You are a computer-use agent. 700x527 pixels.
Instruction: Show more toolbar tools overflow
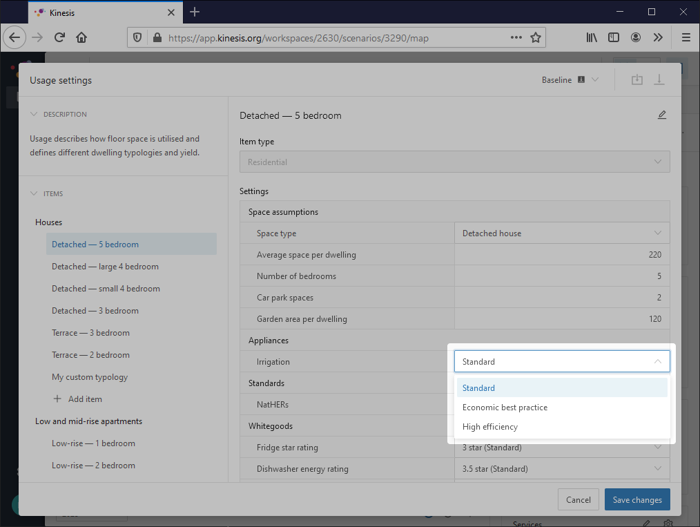coord(658,37)
